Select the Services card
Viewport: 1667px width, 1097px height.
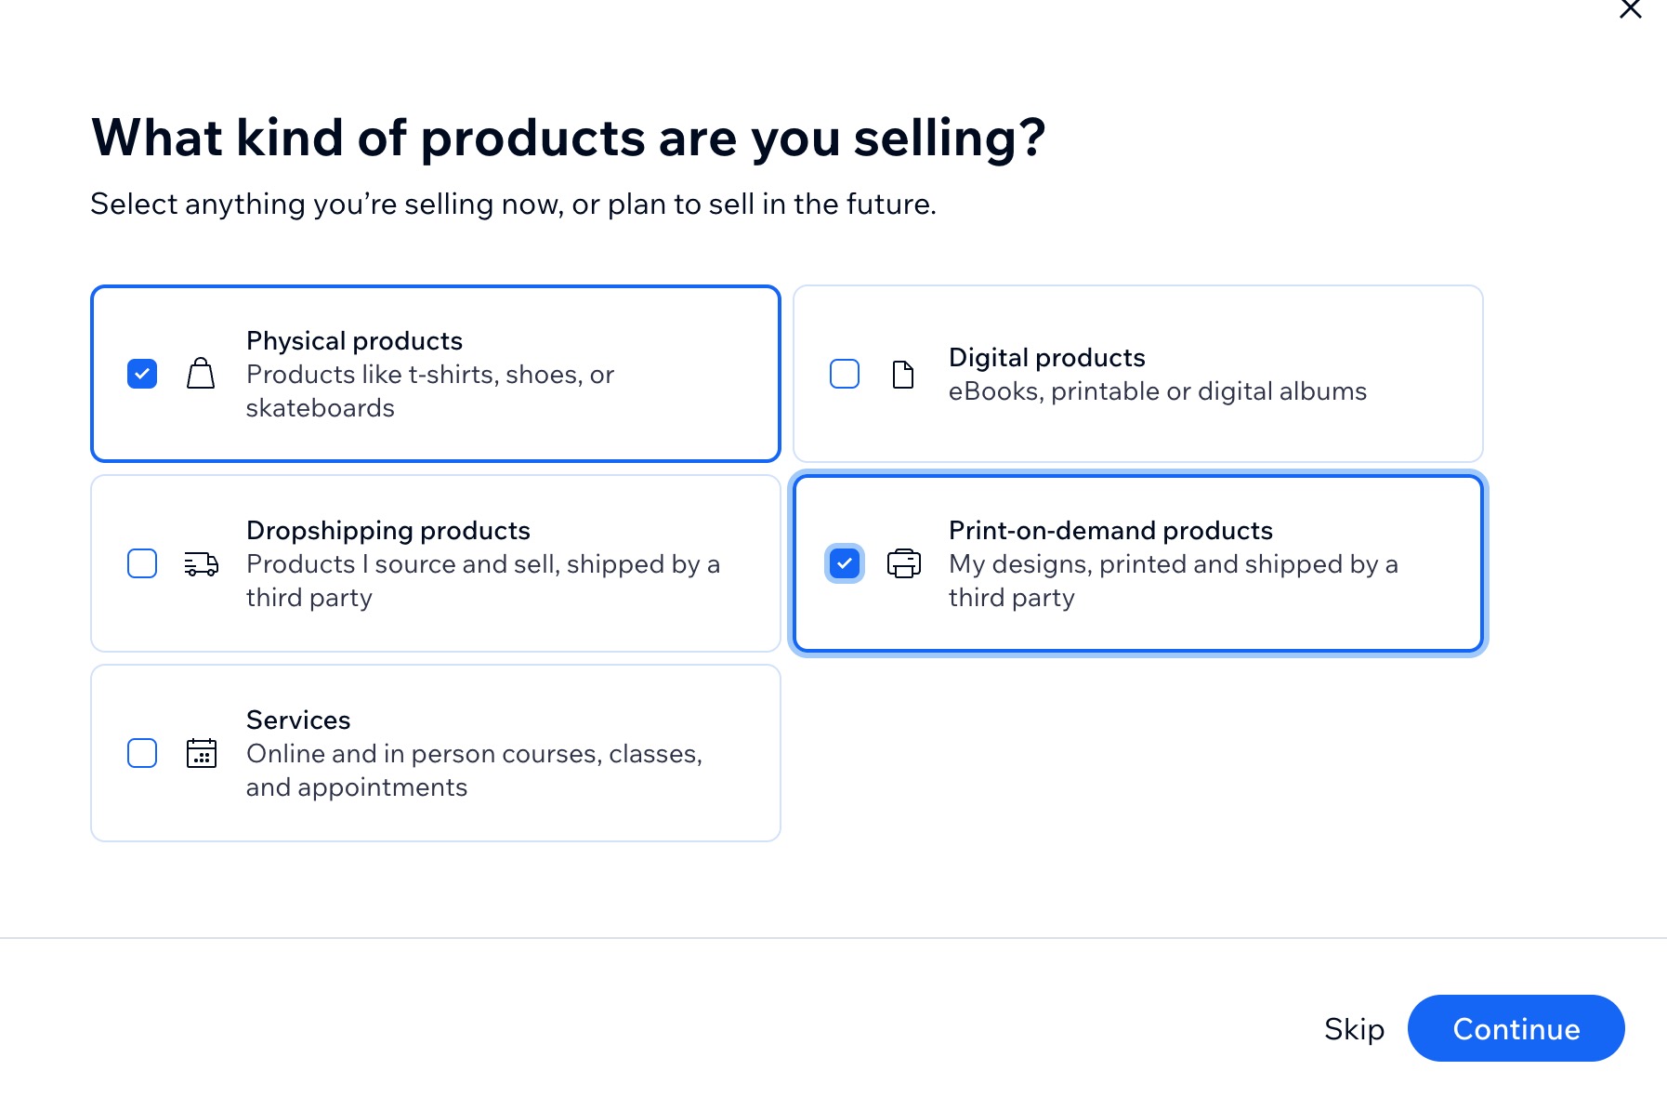[435, 753]
